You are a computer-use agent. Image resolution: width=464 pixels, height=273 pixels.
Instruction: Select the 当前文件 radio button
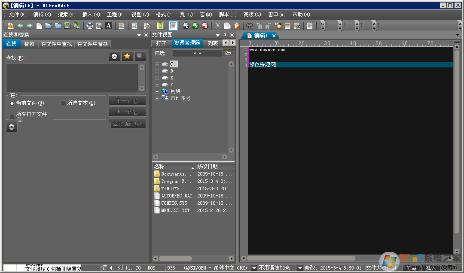12,103
